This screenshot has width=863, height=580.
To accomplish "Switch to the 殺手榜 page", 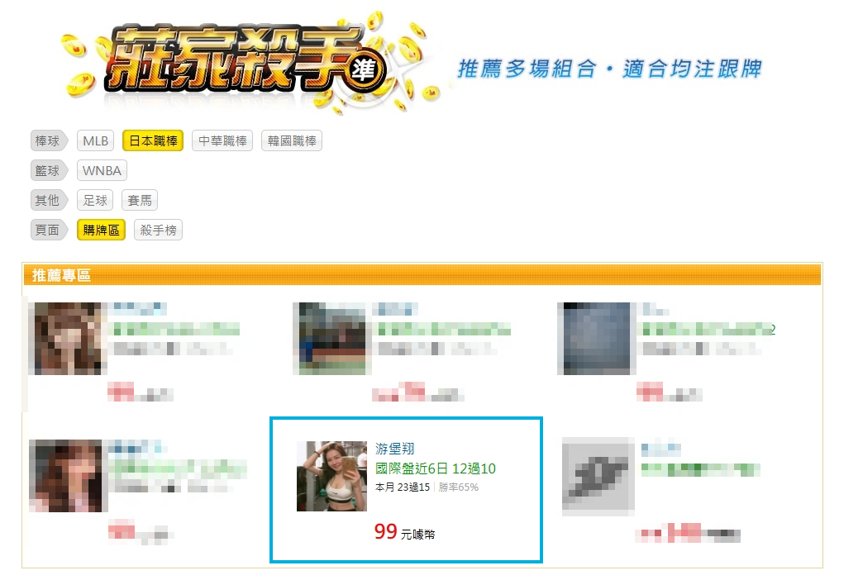I will (158, 230).
